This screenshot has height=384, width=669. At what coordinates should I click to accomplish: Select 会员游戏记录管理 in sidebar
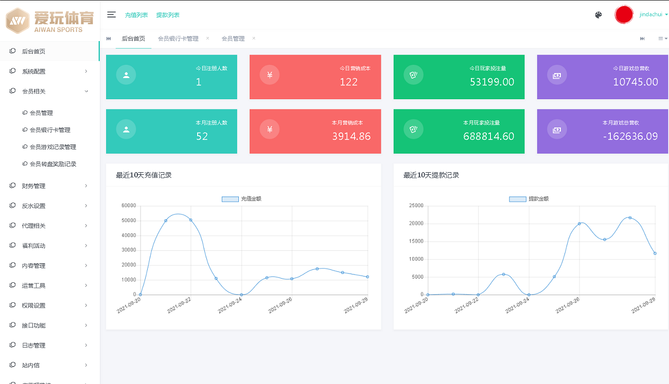[53, 147]
